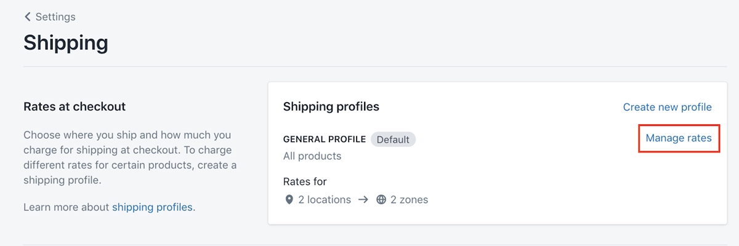739x246 pixels.
Task: Open the shipping profiles help link
Action: (152, 207)
